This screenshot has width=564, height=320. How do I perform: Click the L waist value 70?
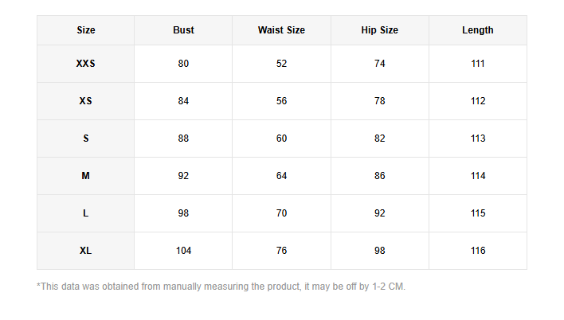(281, 213)
